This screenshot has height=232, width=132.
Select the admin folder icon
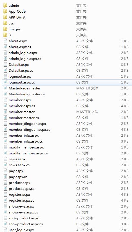(x=5, y=5)
